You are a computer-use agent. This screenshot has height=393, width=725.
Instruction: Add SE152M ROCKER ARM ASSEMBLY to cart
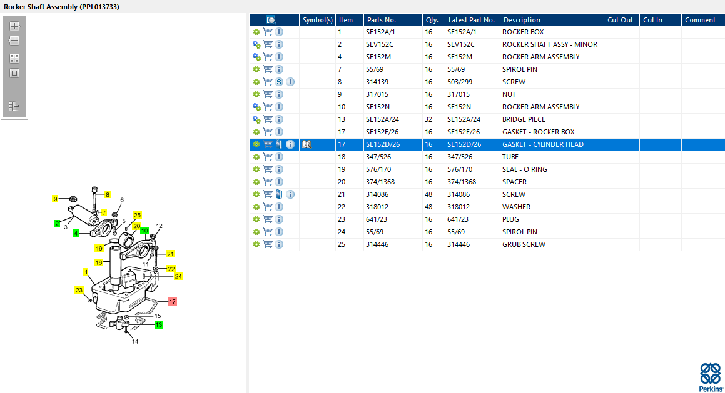[x=268, y=57]
